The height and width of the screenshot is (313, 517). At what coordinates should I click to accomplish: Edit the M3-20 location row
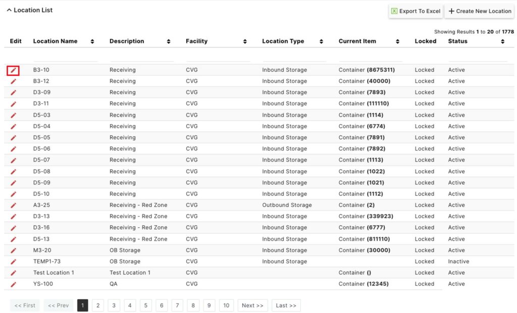13,250
